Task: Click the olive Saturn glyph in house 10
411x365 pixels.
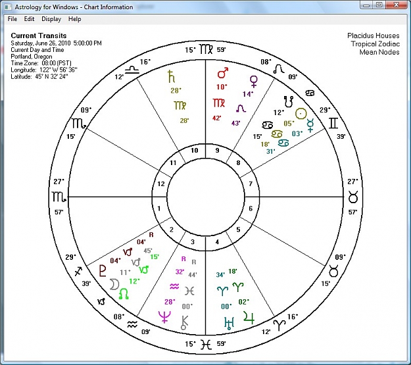Action: pos(172,76)
